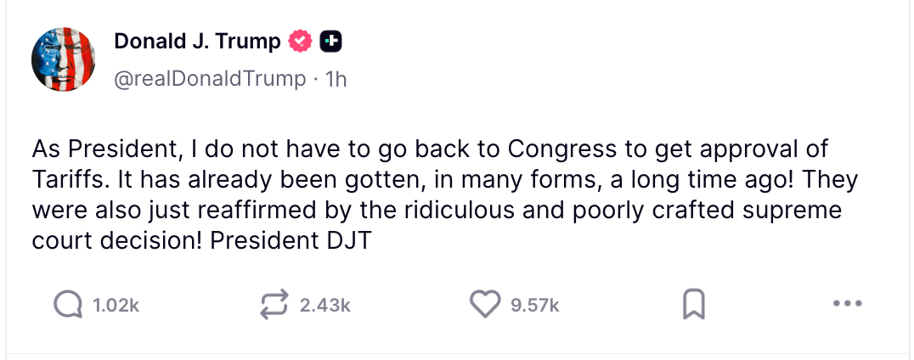Click the word Congress in the post
Screen dimensions: 914x360
[561, 149]
